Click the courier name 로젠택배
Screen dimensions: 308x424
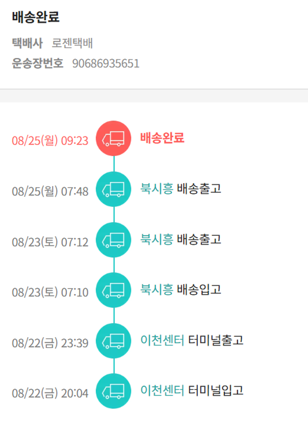point(72,43)
